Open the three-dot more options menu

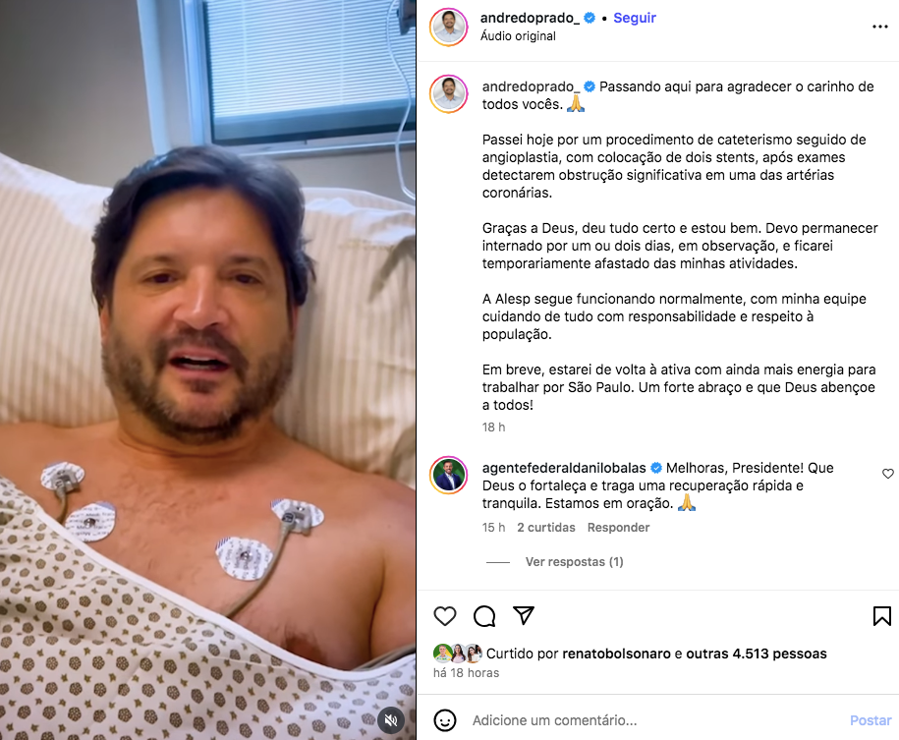880,27
